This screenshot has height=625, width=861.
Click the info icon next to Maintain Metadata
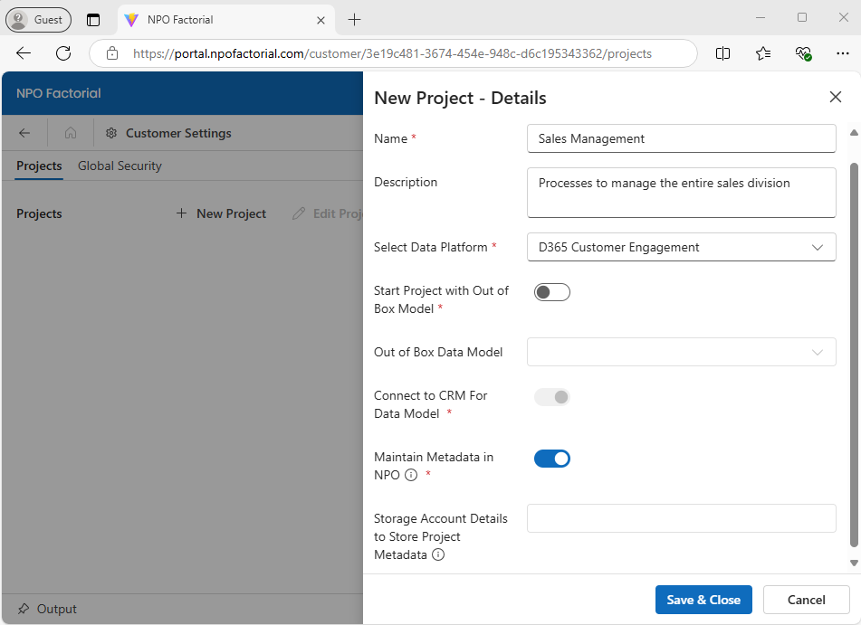(x=411, y=475)
